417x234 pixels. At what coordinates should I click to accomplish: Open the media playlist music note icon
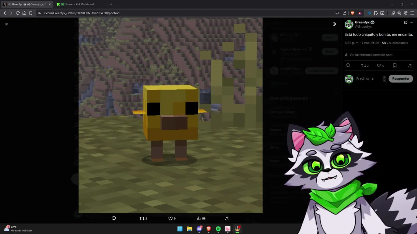(393, 13)
